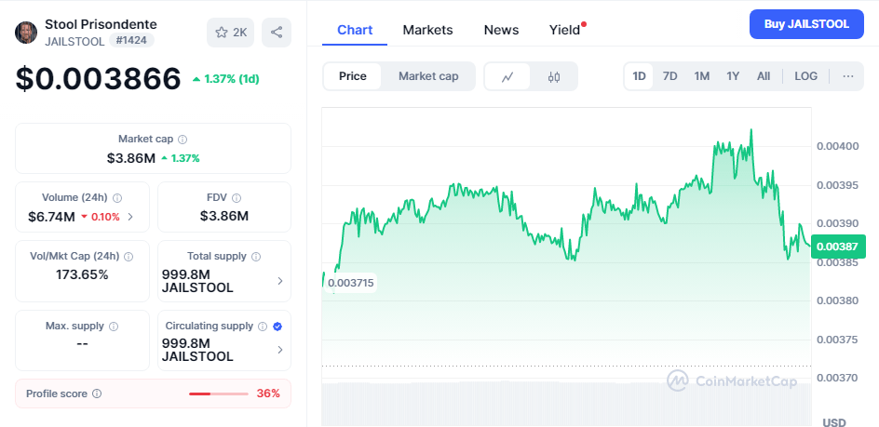Expand the Circulating supply chevron
The height and width of the screenshot is (427, 879).
280,350
